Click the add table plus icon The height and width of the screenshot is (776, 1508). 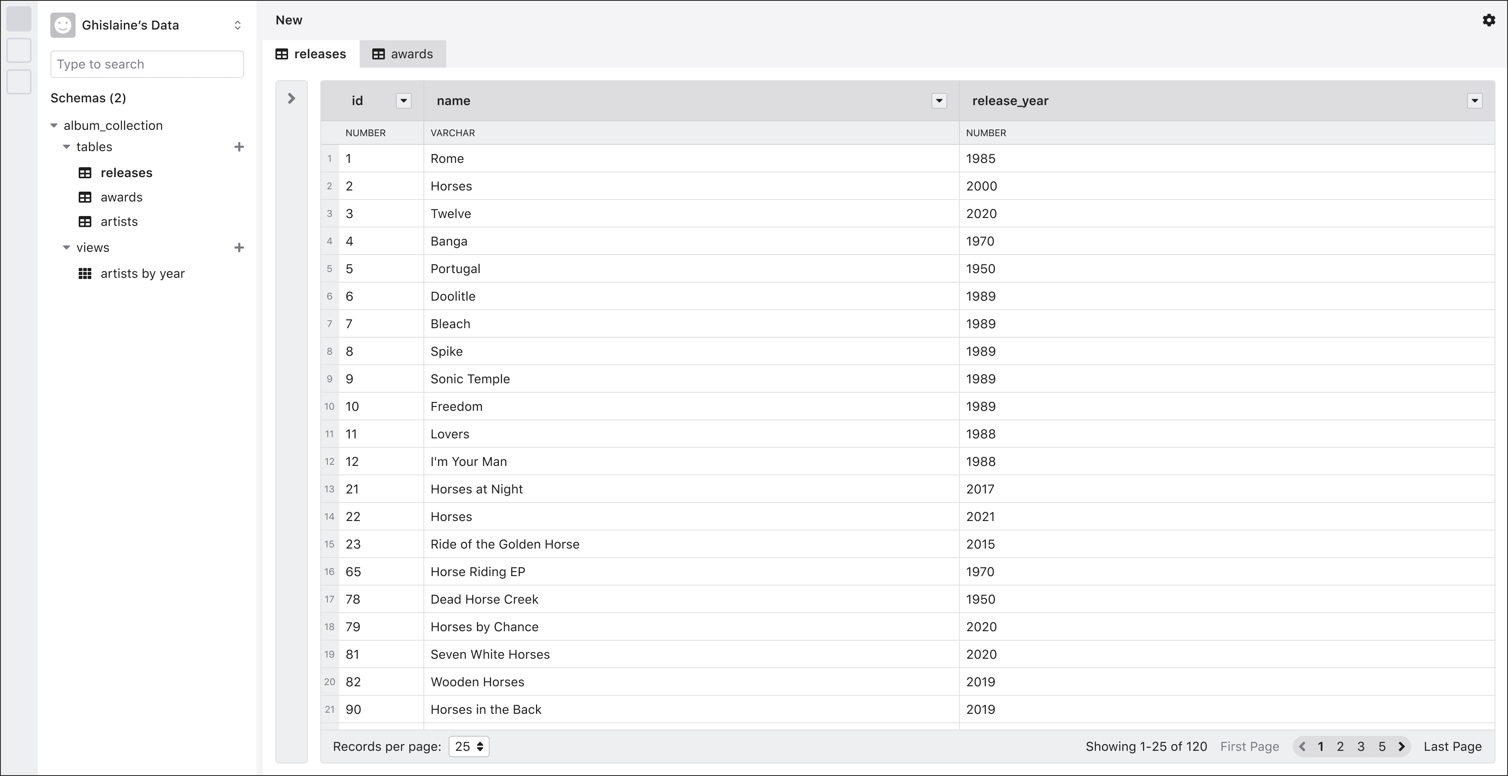pyautogui.click(x=239, y=147)
